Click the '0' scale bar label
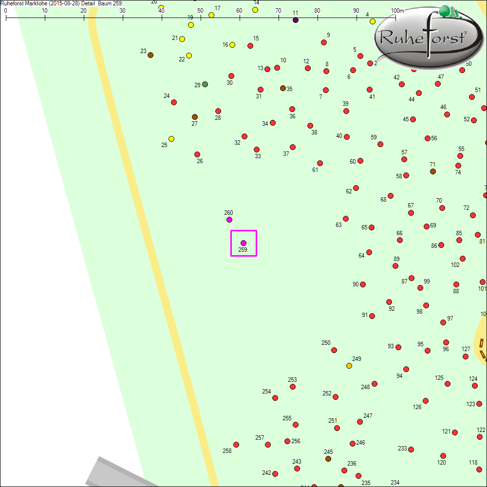Viewport: 487px width, 487px height. tap(5, 11)
